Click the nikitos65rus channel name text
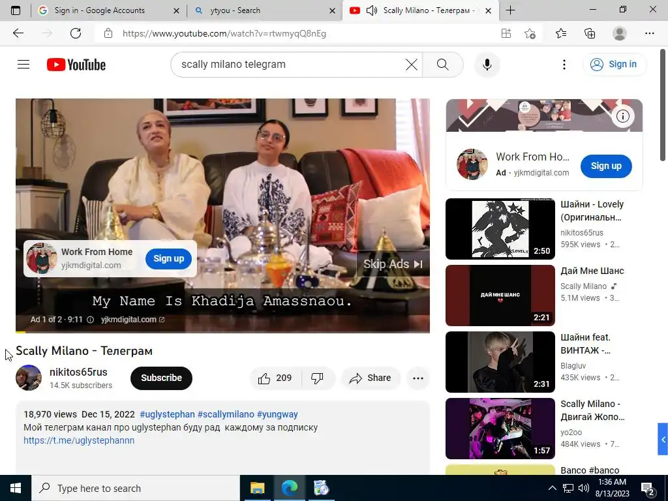Screen dimensions: 668x501 78,372
